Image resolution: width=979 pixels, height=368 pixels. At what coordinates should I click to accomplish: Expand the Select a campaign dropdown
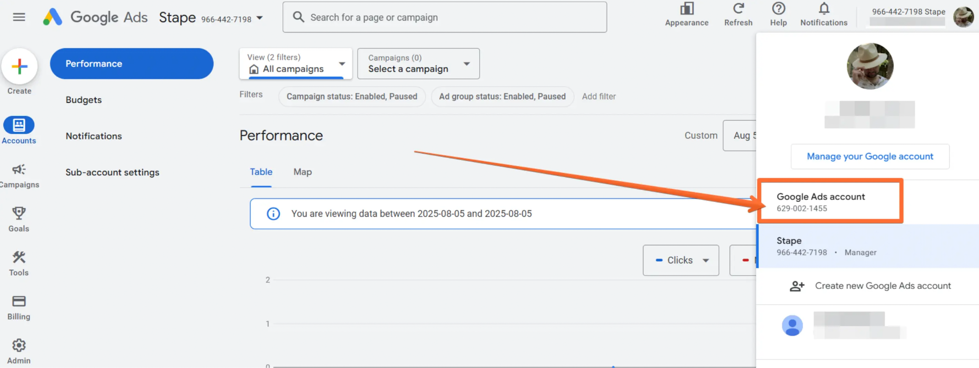(x=418, y=63)
